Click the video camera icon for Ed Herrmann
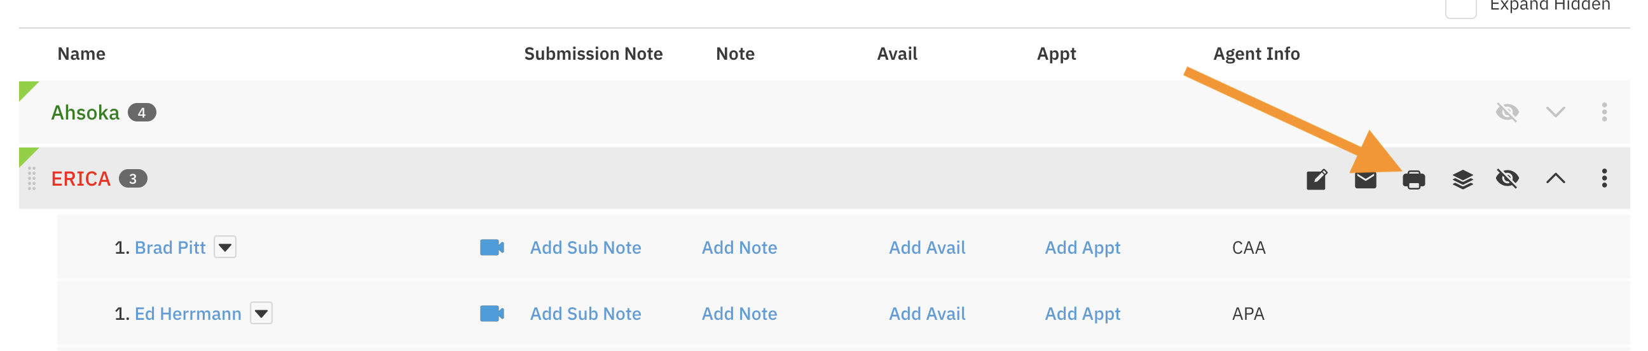This screenshot has height=351, width=1648. [491, 313]
